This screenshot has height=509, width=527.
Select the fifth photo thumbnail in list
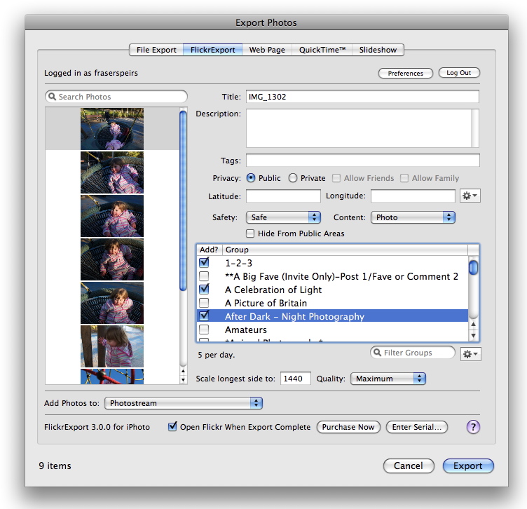pyautogui.click(x=112, y=303)
